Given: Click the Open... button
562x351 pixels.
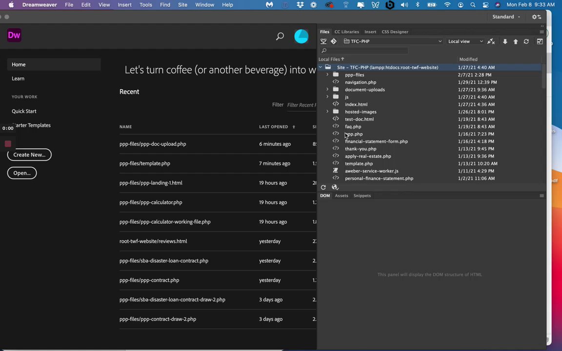Looking at the screenshot, I should (22, 173).
